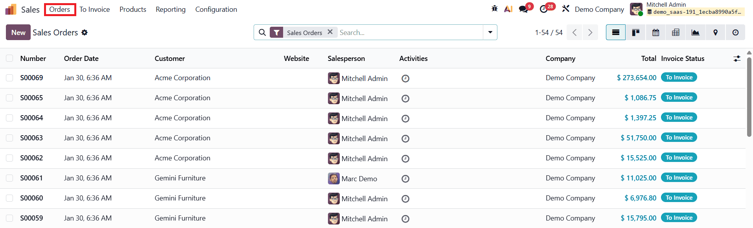Select checkbox for order S00062
This screenshot has width=753, height=228.
[x=9, y=158]
